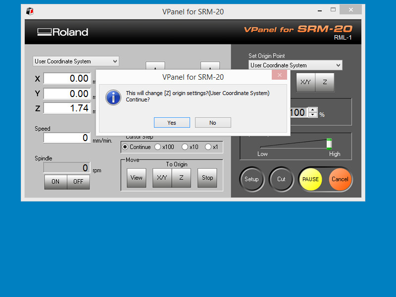Screen dimensions: 396x297
Task: Maximize the VPanel window
Action: (x=333, y=10)
